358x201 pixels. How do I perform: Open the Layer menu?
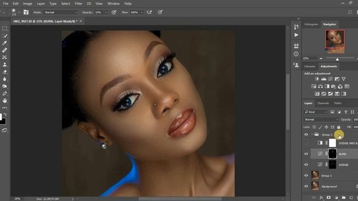click(41, 4)
